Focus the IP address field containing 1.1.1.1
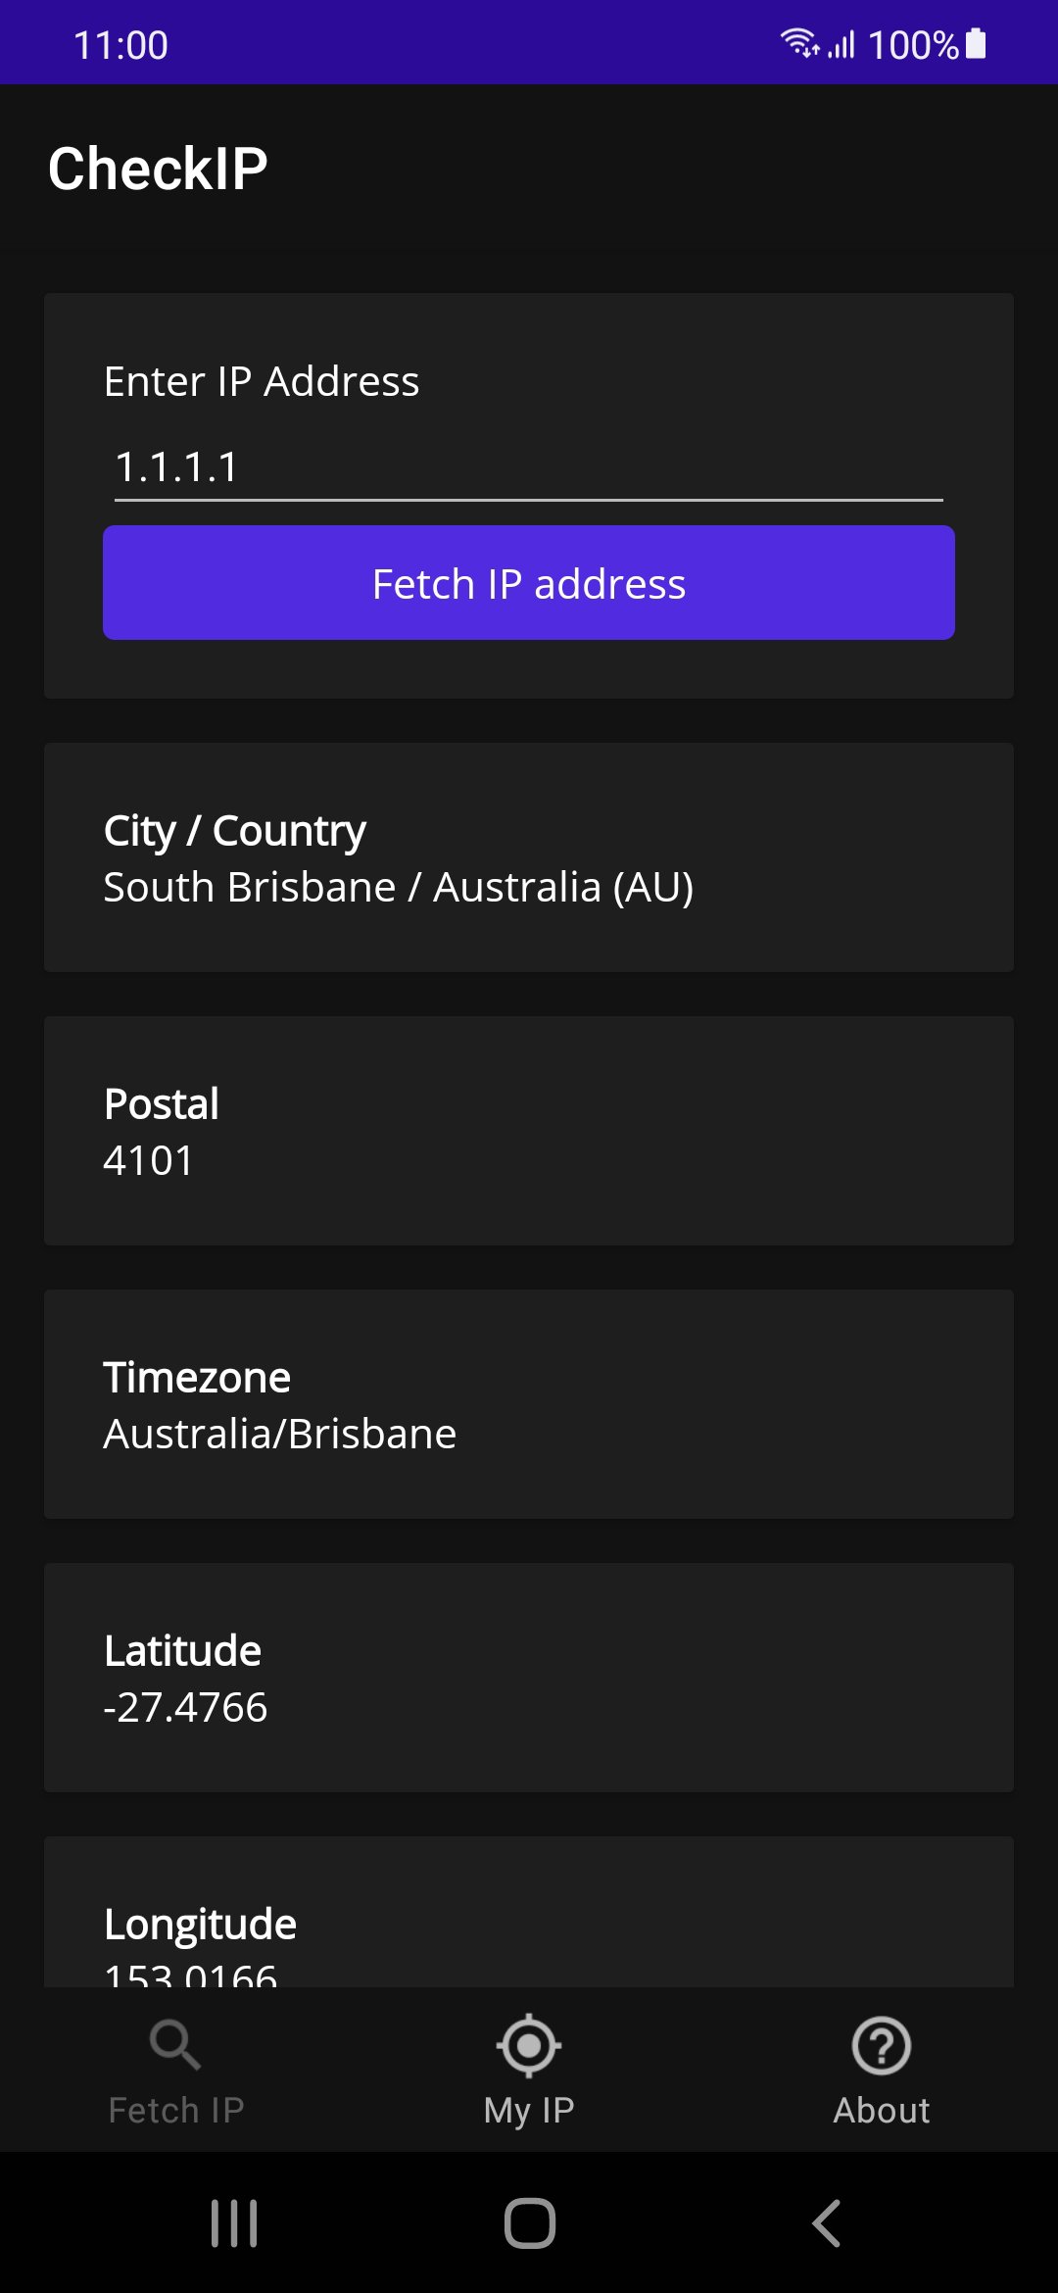This screenshot has height=2293, width=1058. point(529,467)
